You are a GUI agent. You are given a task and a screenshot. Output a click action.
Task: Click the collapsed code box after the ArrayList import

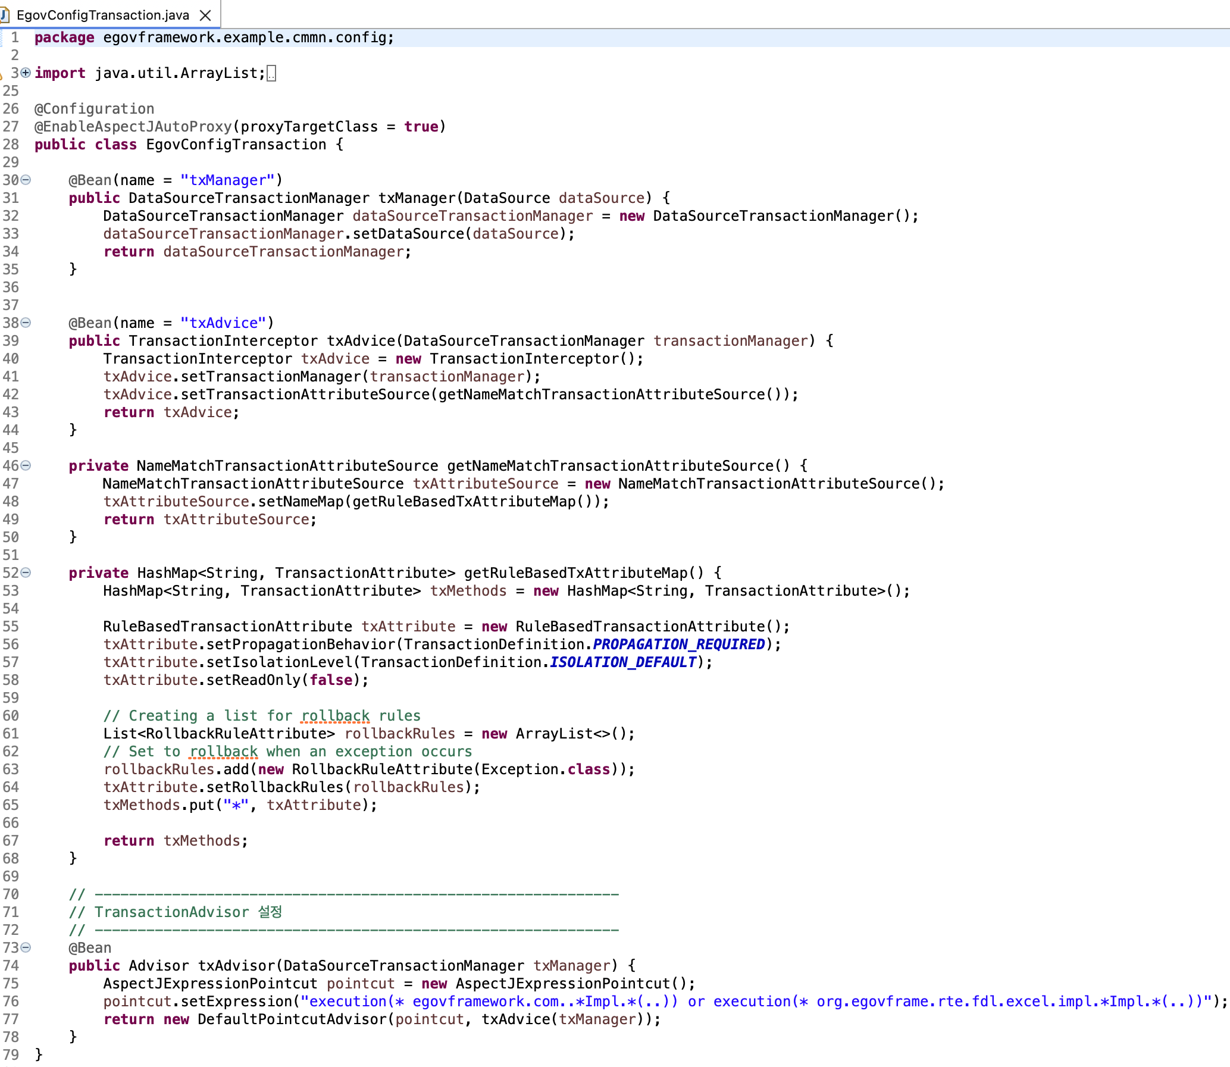[x=271, y=73]
